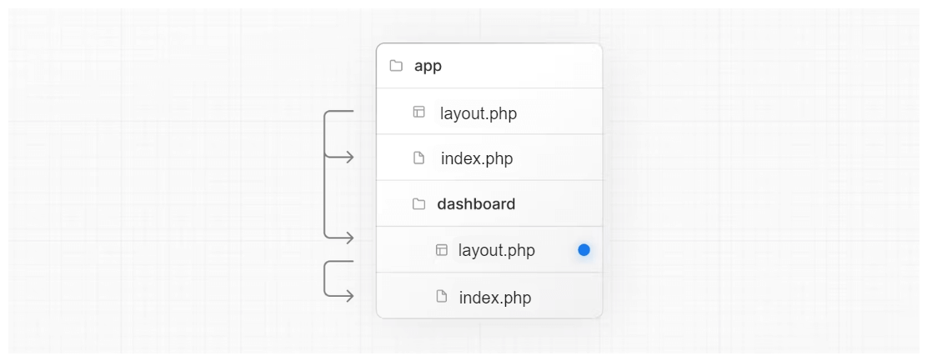Open the root index.php file name

[477, 158]
